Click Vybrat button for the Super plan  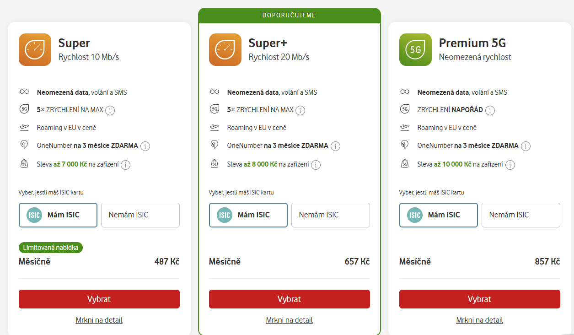click(x=99, y=299)
